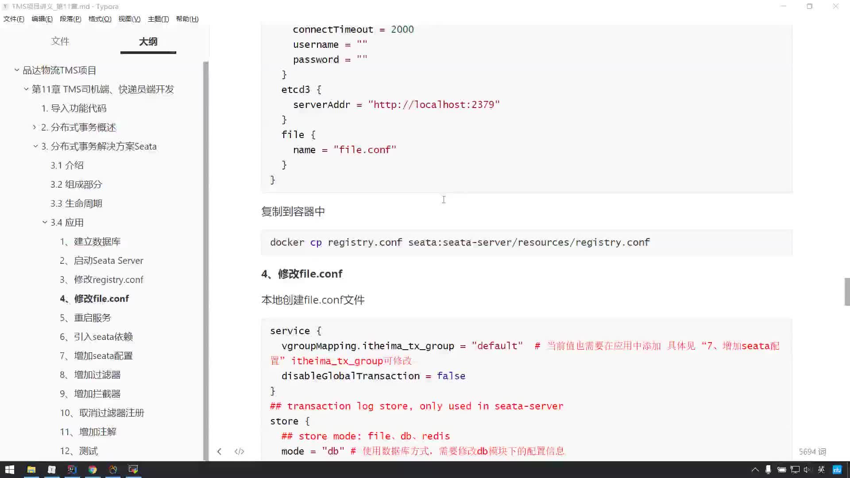This screenshot has height=478, width=850.
Task: Open the 帮助(H) menu
Action: pyautogui.click(x=187, y=19)
